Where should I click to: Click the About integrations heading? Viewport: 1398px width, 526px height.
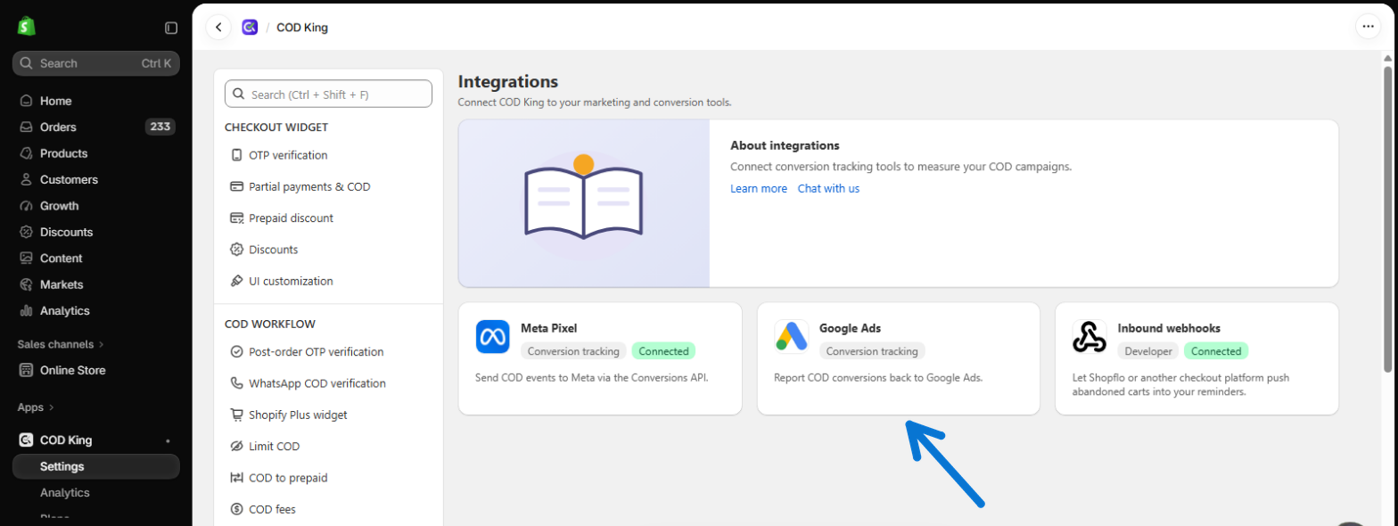(x=785, y=145)
